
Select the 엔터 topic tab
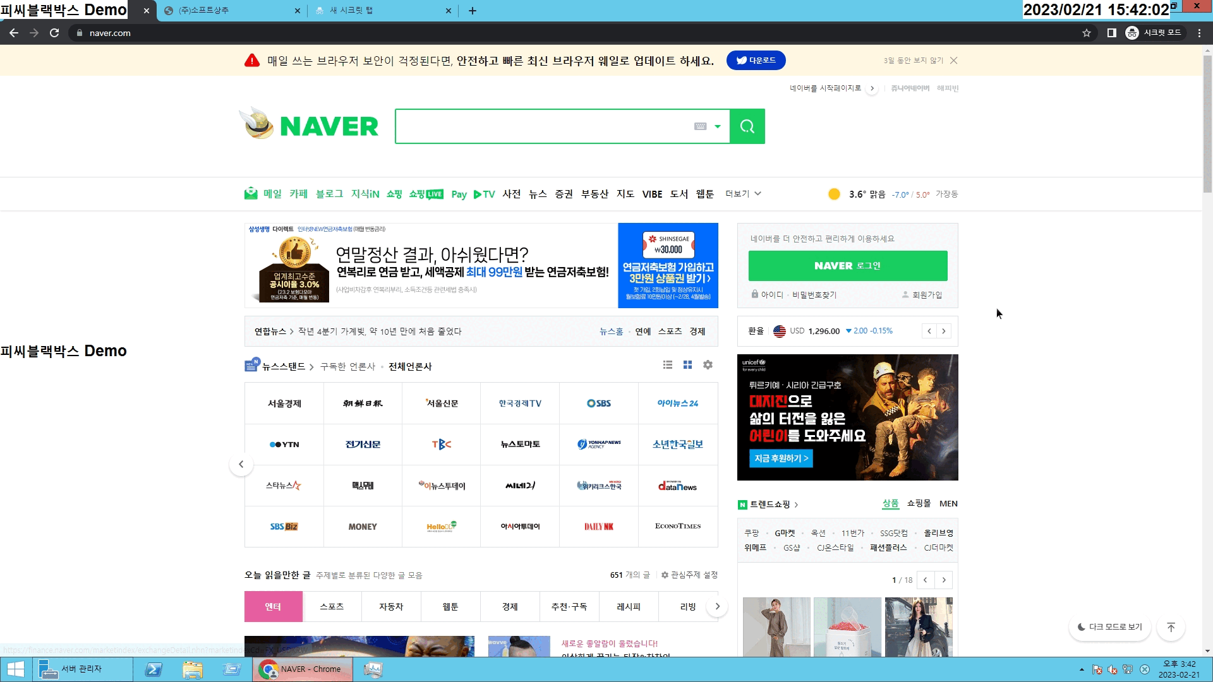point(273,607)
